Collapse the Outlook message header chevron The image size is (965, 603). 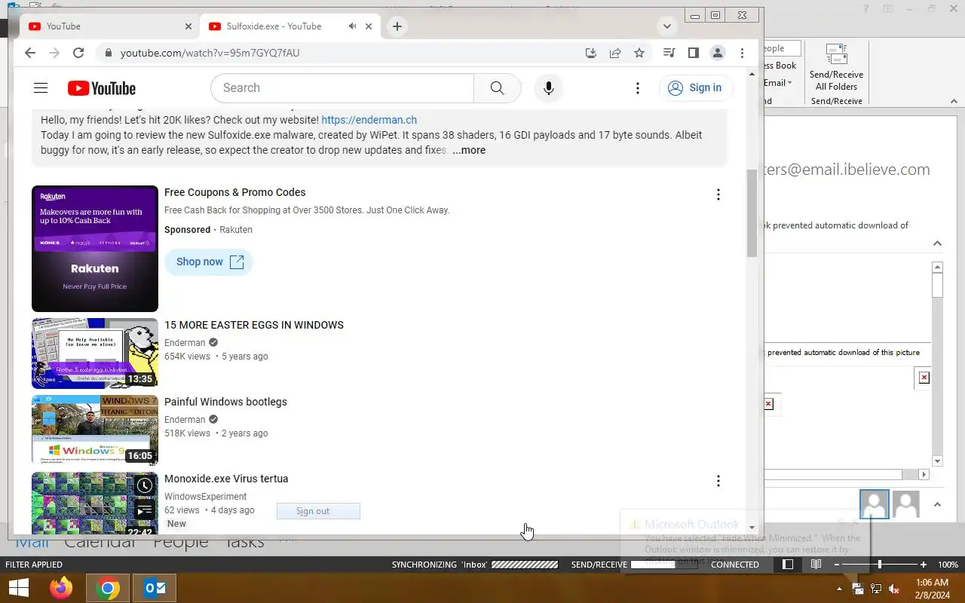coord(937,243)
